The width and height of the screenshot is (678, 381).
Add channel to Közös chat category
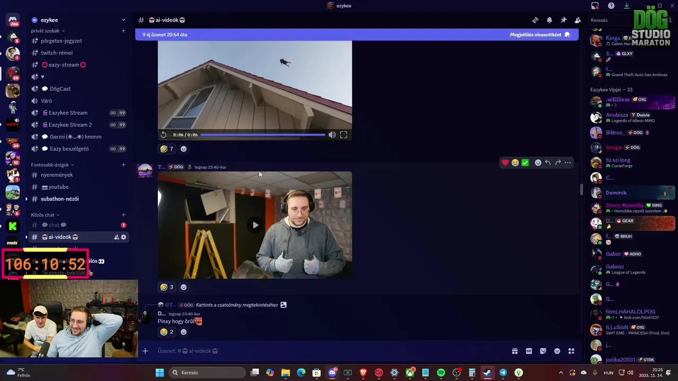123,215
